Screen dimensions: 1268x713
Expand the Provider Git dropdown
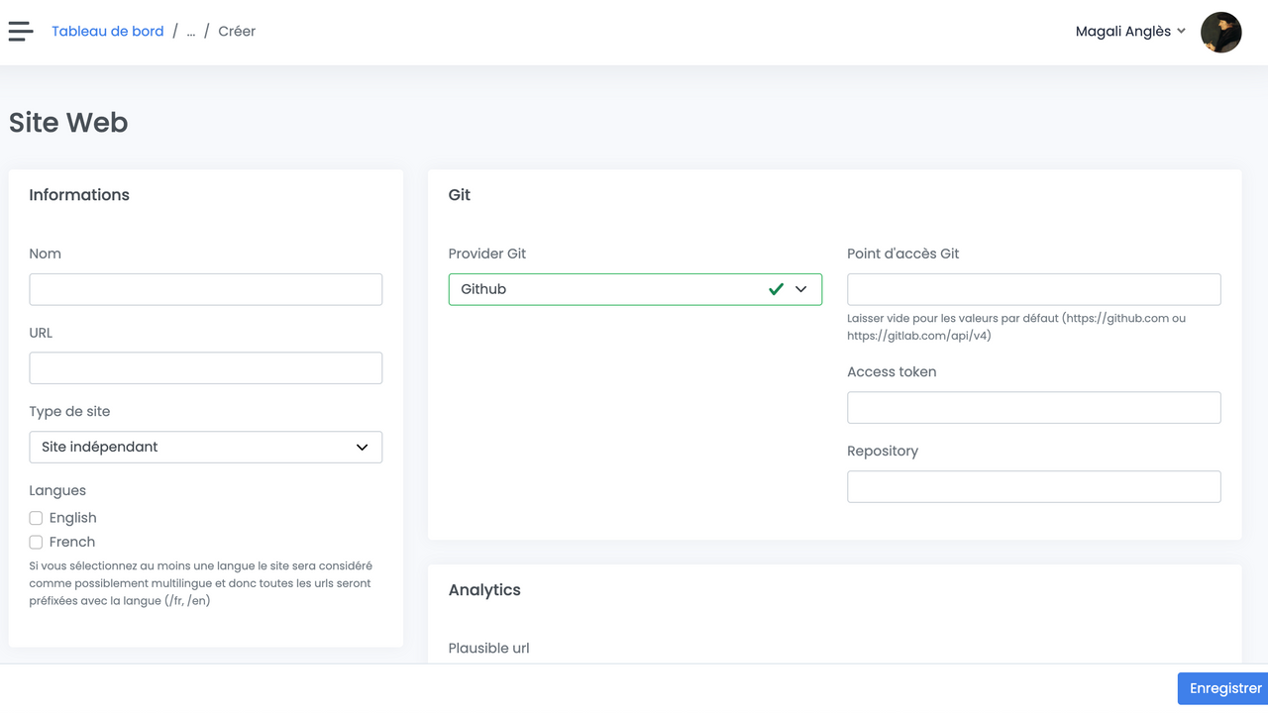coord(634,289)
